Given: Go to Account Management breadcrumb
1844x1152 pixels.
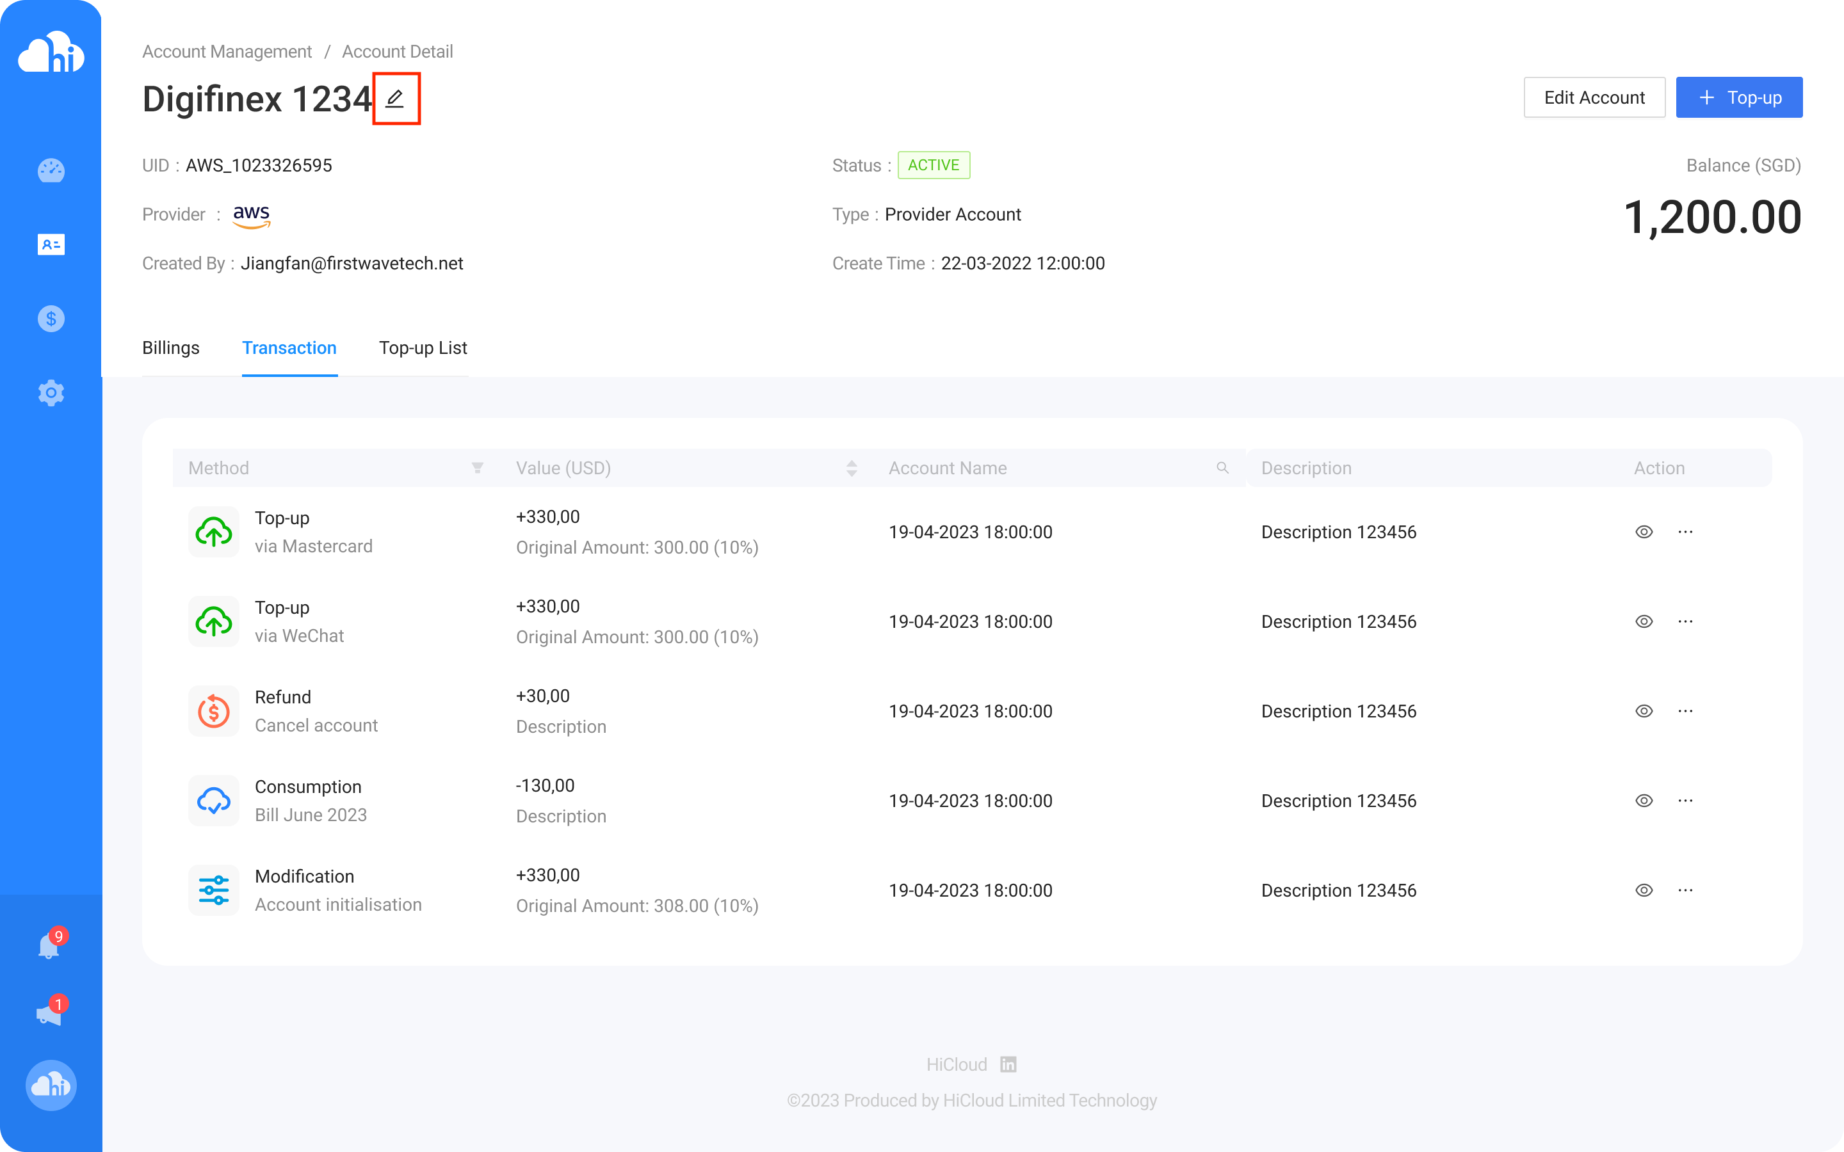Looking at the screenshot, I should click(227, 51).
